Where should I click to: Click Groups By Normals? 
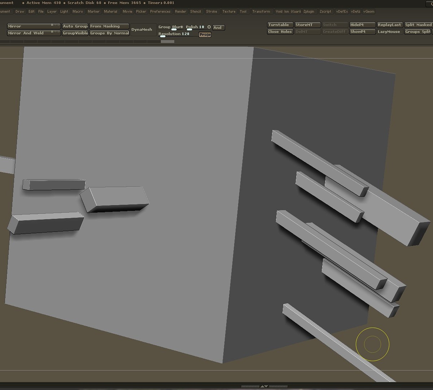pyautogui.click(x=109, y=33)
